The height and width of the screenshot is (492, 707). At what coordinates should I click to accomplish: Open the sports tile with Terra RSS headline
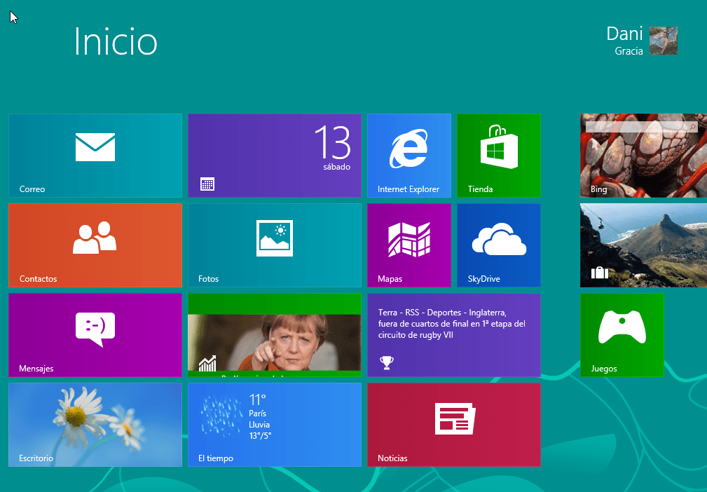pyautogui.click(x=454, y=335)
